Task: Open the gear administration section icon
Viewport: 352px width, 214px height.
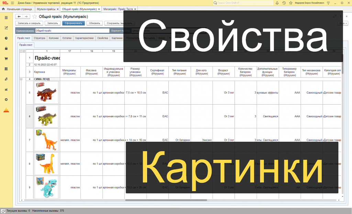Action: pyautogui.click(x=6, y=99)
